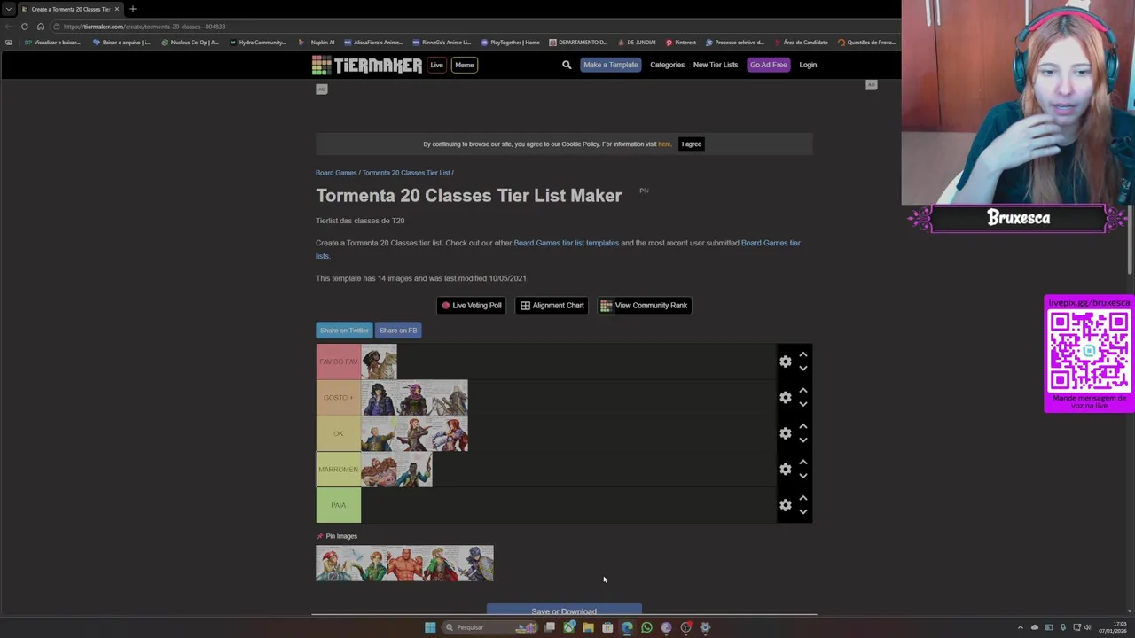Move OK tier up

click(x=802, y=426)
